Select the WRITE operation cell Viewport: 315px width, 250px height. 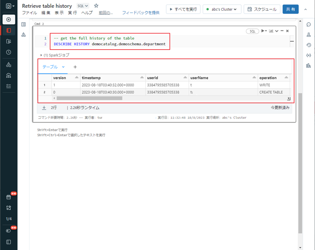[274, 85]
